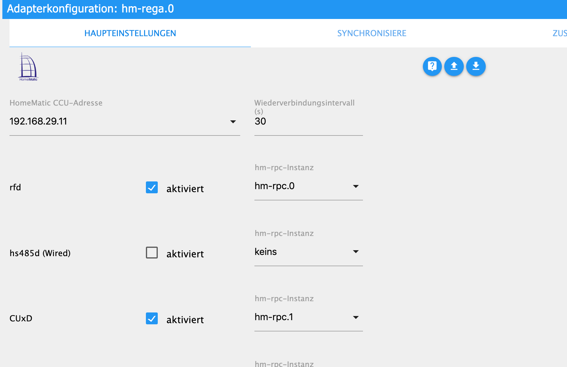The width and height of the screenshot is (567, 367).
Task: Click the Adapterkonfiguration: hm-rega.0 title bar
Action: (x=90, y=9)
